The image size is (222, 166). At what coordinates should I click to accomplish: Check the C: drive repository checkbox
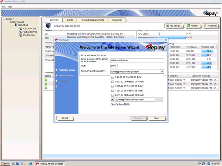click(113, 77)
